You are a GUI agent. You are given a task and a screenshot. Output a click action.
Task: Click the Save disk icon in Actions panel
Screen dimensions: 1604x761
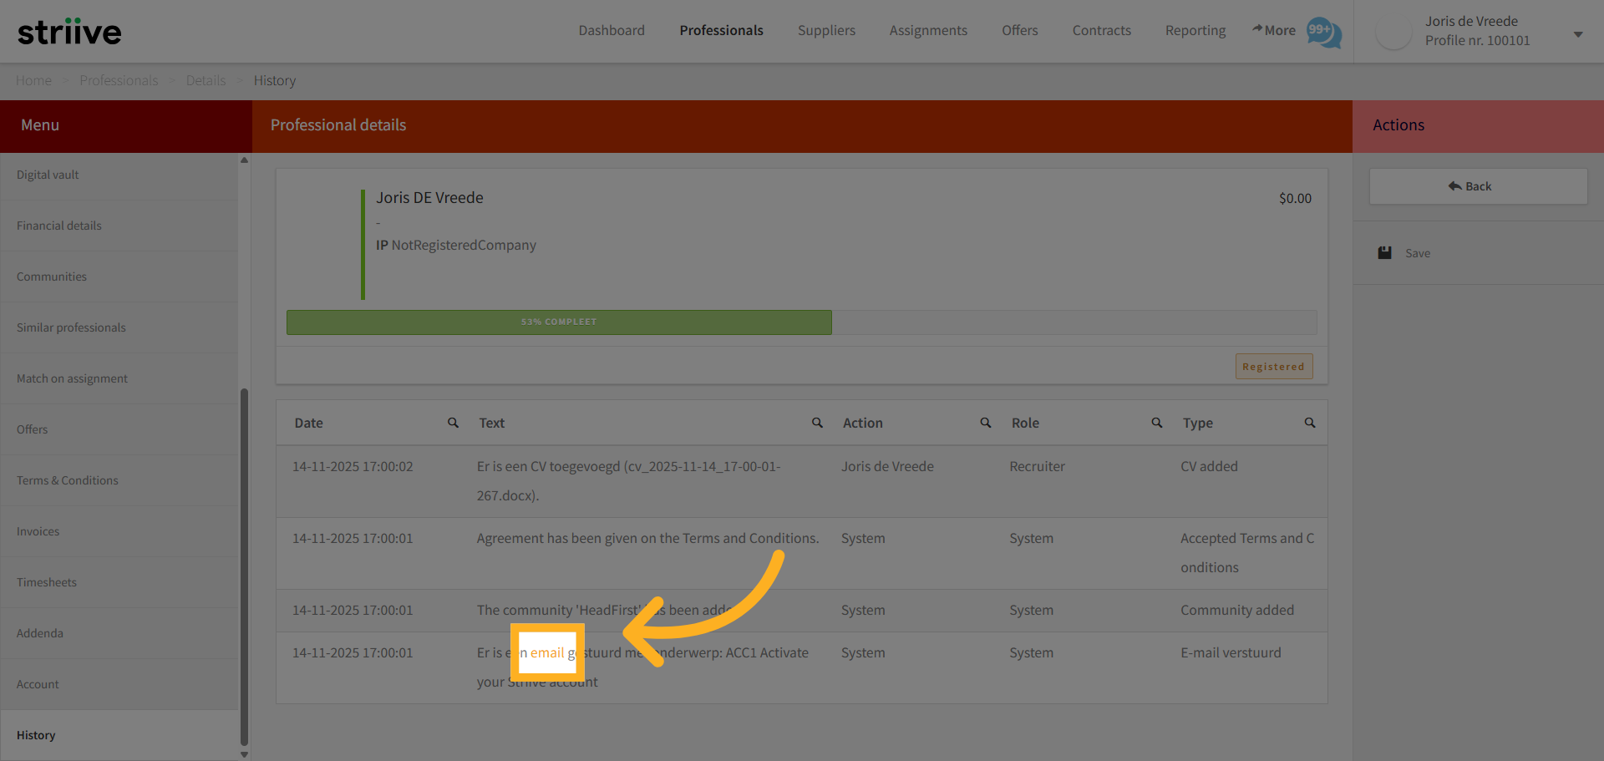[1385, 252]
